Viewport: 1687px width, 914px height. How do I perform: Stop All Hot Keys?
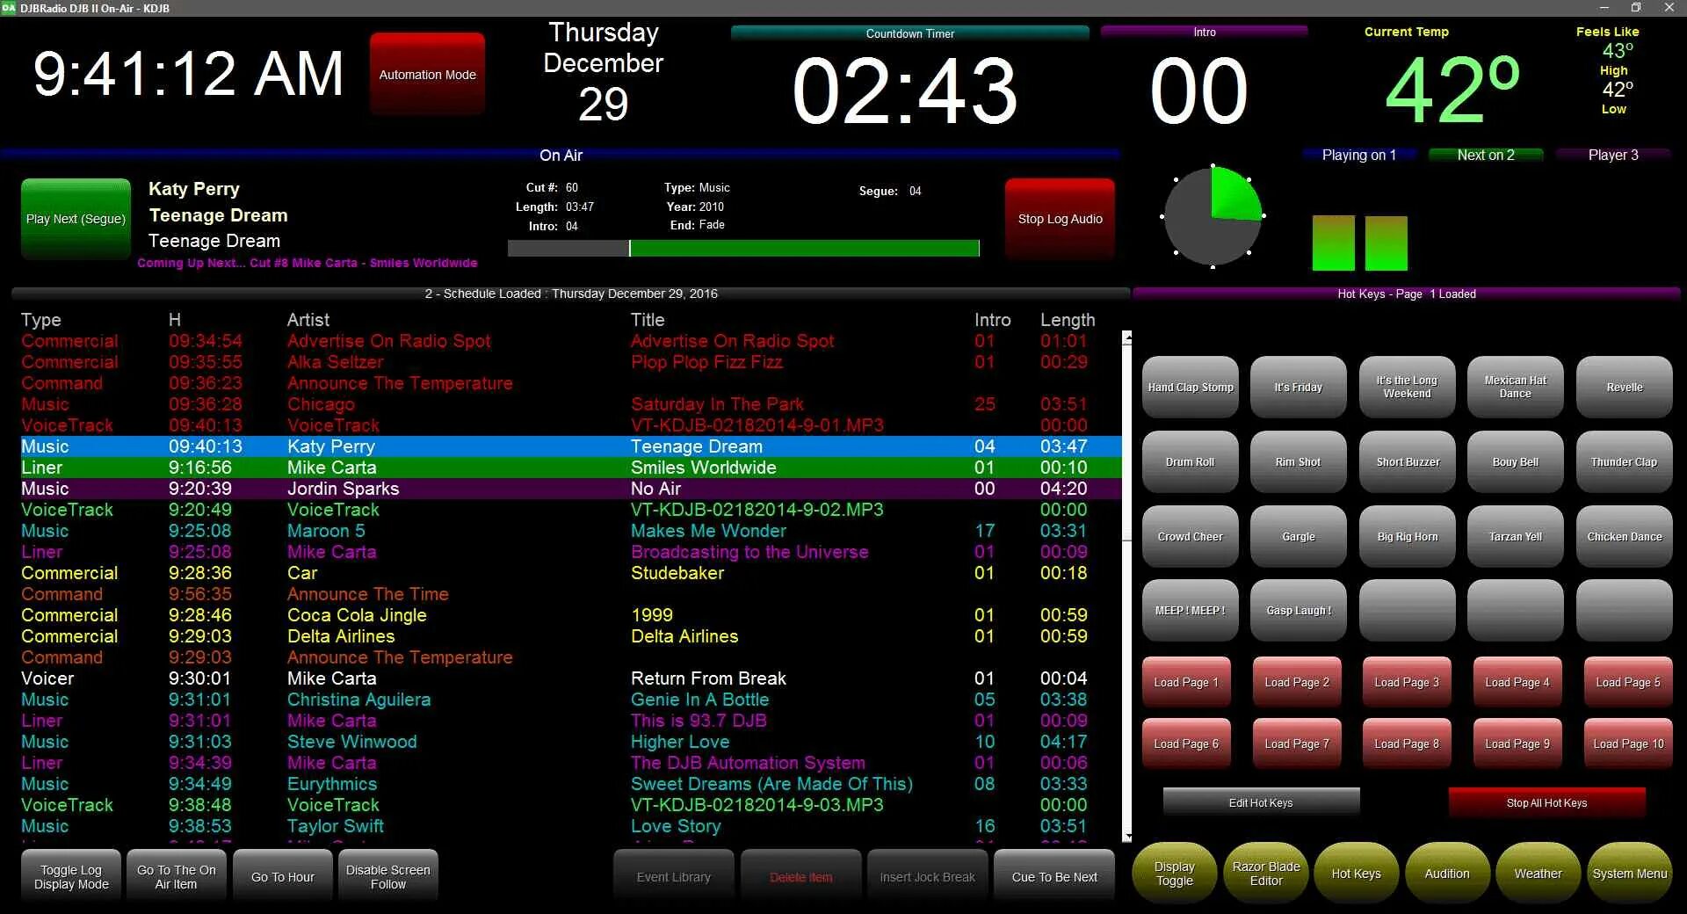point(1546,802)
